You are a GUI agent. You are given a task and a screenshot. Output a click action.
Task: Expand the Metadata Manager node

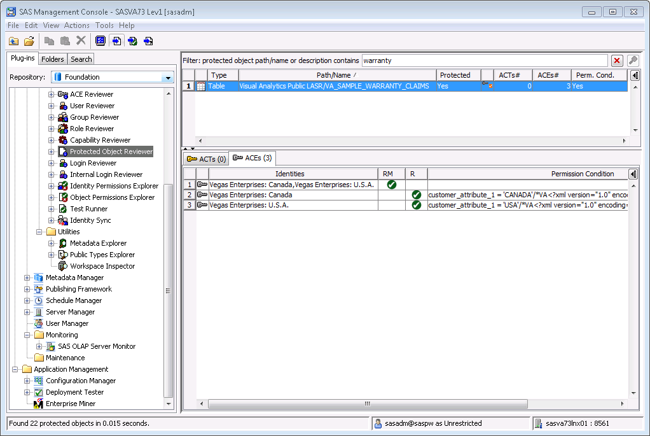point(27,278)
